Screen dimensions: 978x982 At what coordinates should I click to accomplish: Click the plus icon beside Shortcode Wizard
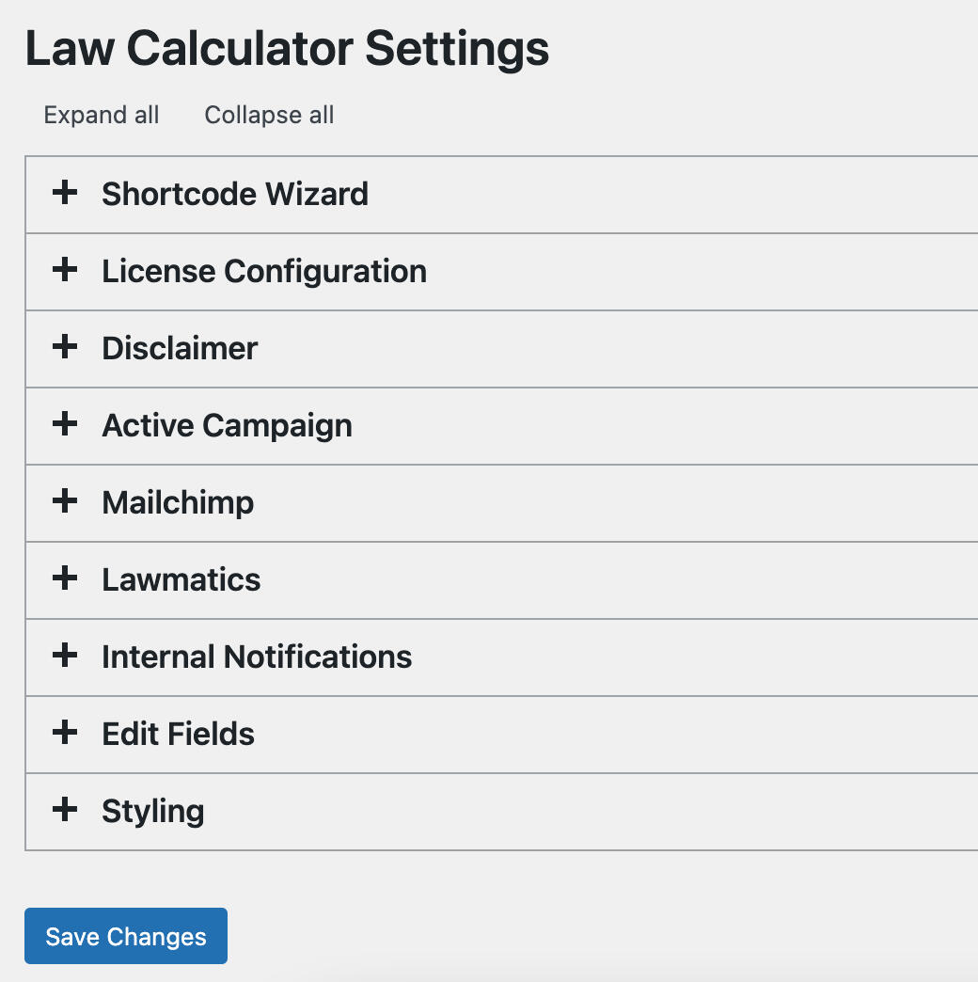pyautogui.click(x=64, y=194)
